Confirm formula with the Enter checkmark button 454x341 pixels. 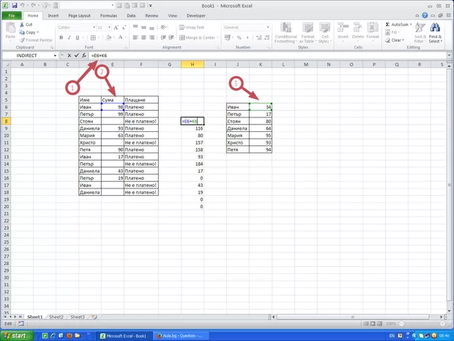coord(76,55)
